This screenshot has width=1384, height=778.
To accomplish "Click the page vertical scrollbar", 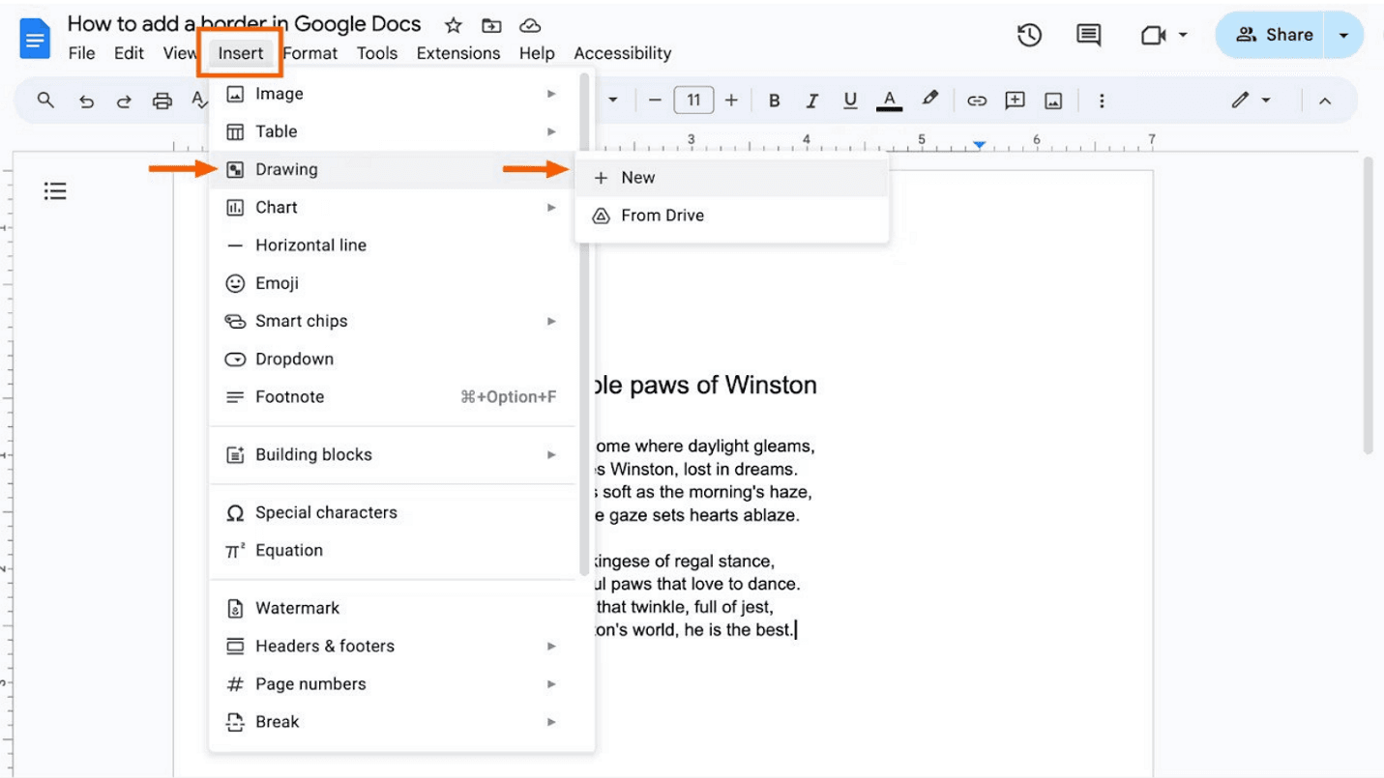I will 1368,304.
